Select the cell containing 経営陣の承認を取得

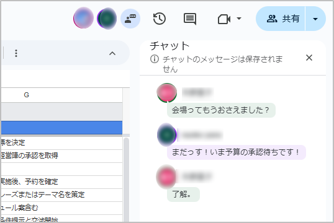[x=62, y=156]
